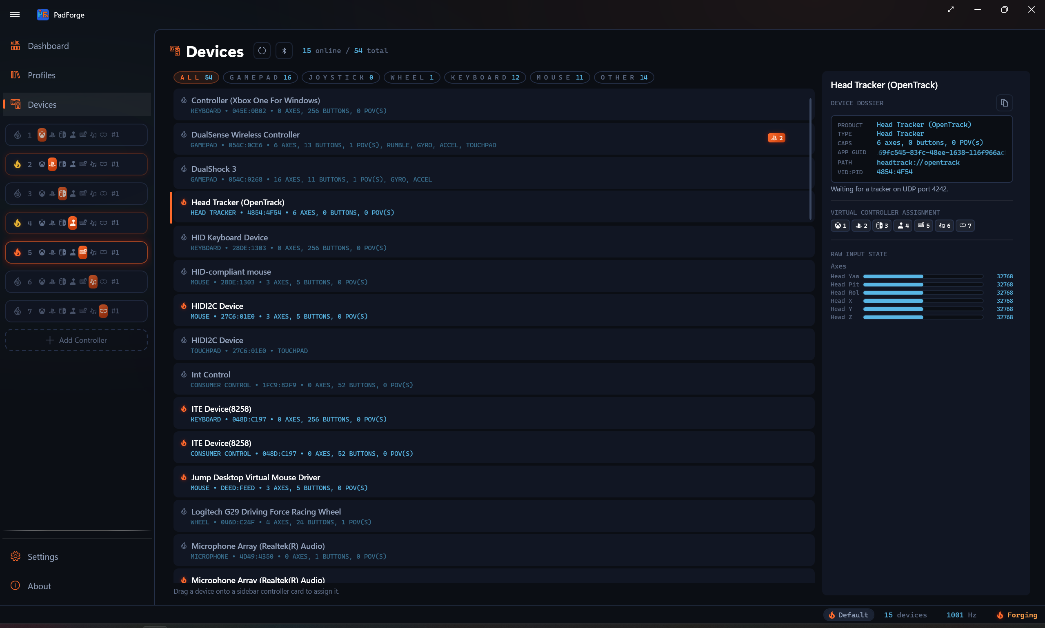This screenshot has height=628, width=1045.
Task: Show the WHEEL 1 filter tab
Action: pyautogui.click(x=412, y=78)
